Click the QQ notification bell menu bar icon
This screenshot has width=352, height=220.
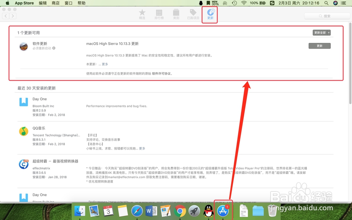[x=201, y=3]
